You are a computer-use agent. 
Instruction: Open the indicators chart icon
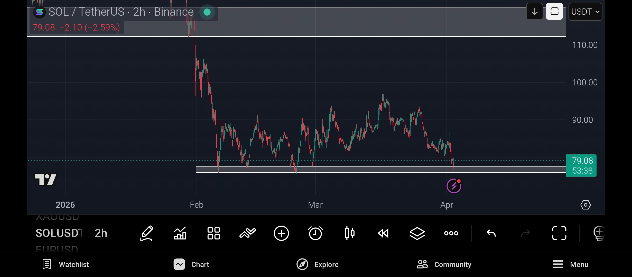point(180,233)
